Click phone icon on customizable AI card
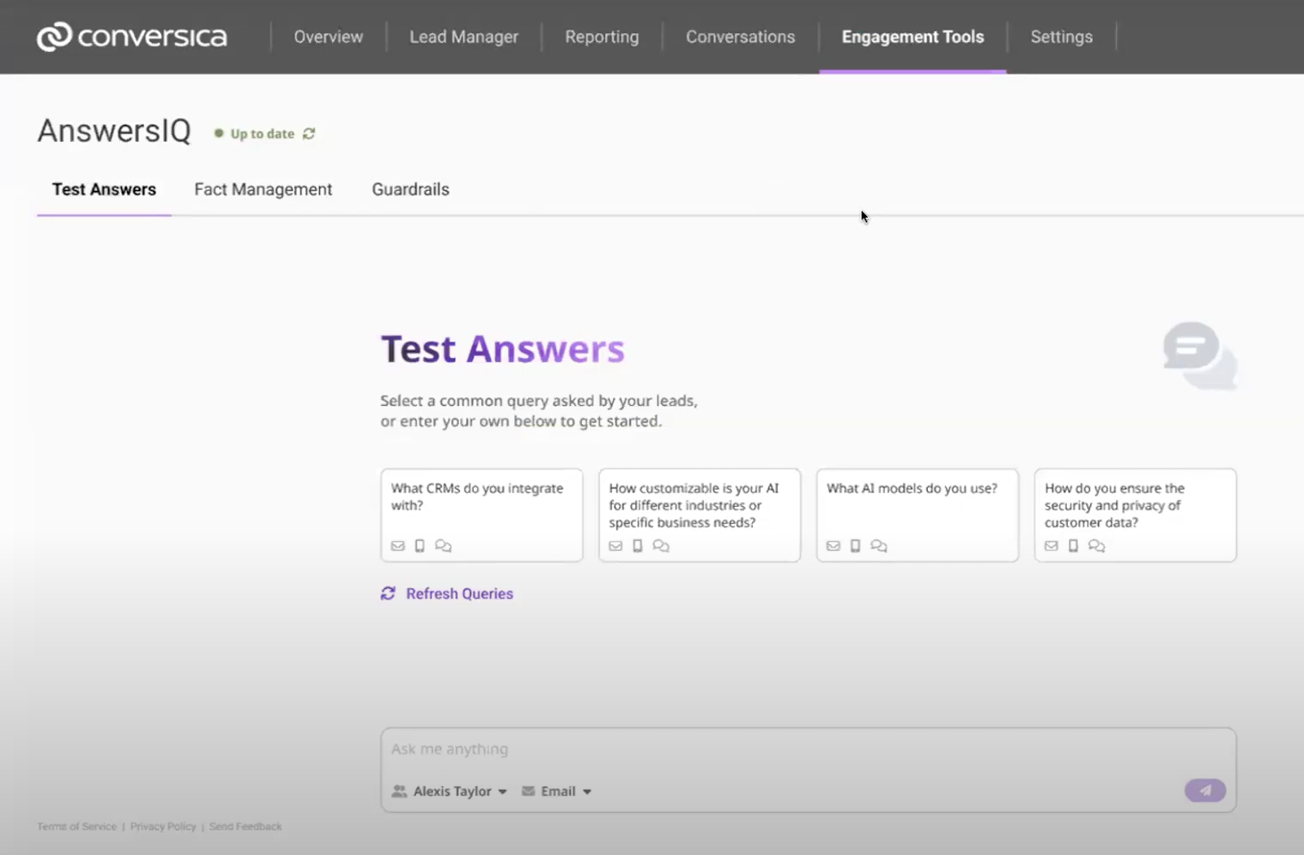The width and height of the screenshot is (1304, 855). (x=638, y=546)
